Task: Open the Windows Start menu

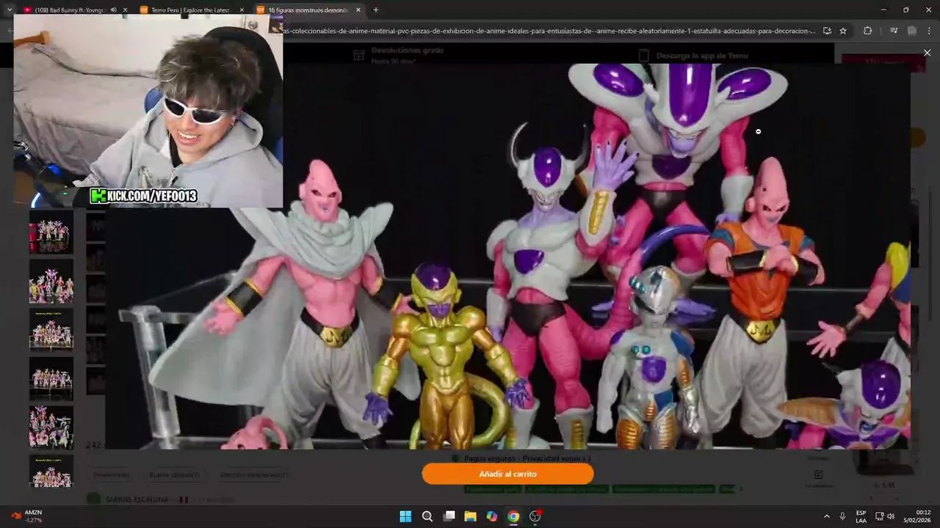Action: [405, 516]
